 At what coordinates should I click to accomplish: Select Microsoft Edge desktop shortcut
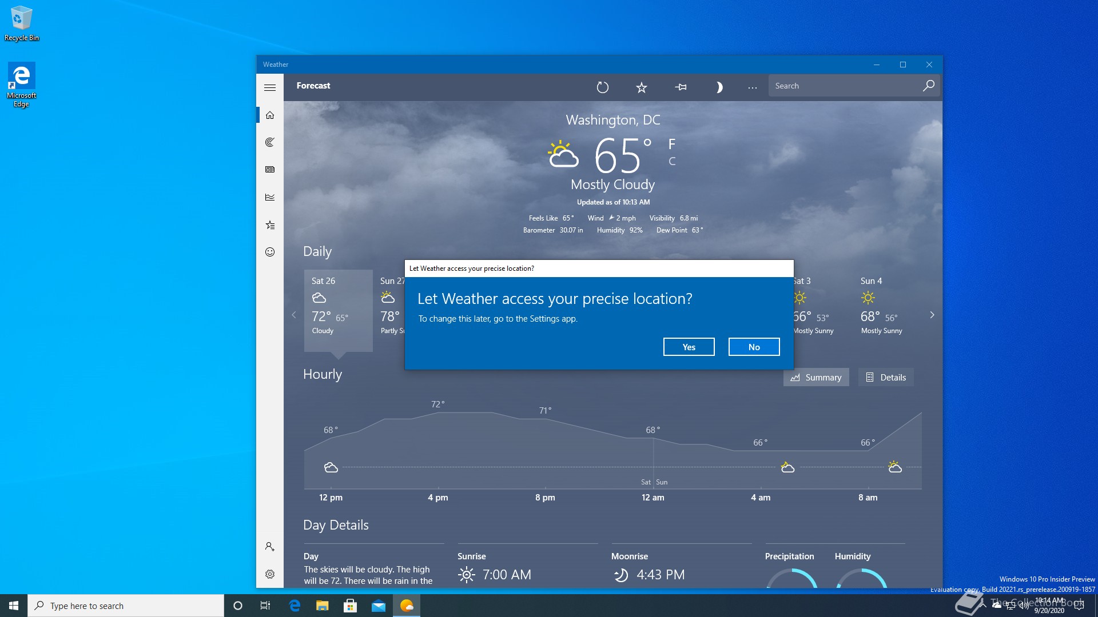pos(21,85)
